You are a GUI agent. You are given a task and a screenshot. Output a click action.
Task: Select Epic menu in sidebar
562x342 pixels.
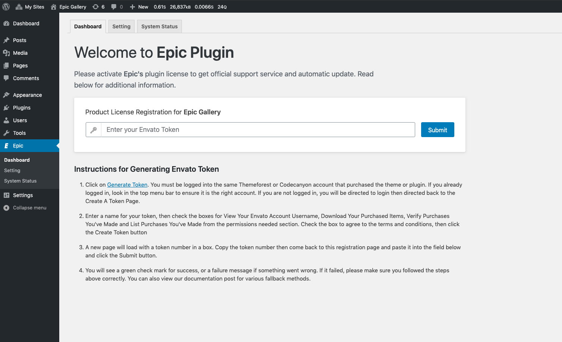(x=29, y=146)
